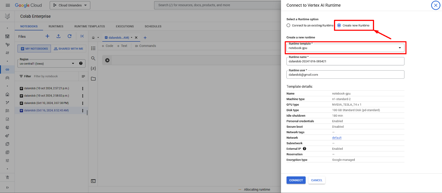Open the default network link

(337, 138)
